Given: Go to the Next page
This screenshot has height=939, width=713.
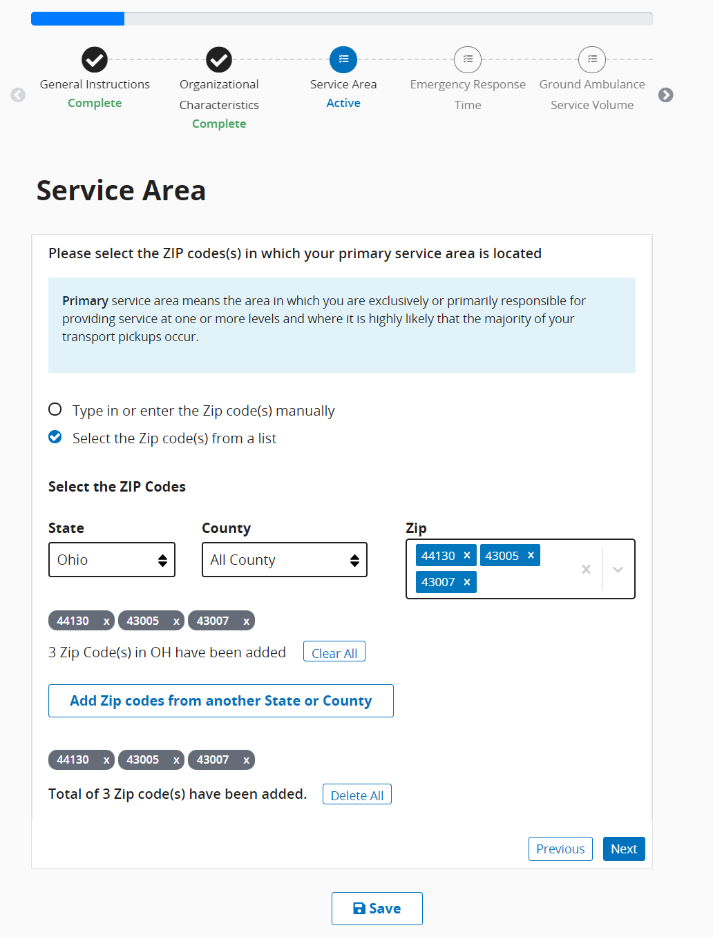Looking at the screenshot, I should pyautogui.click(x=623, y=849).
